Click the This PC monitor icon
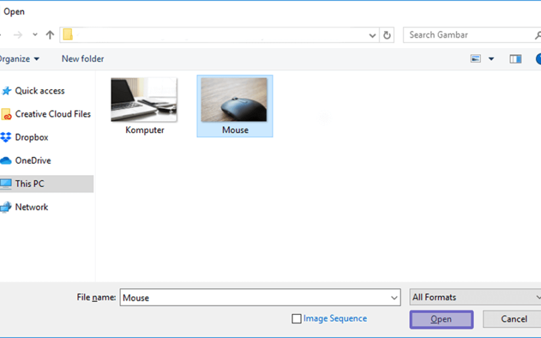 pyautogui.click(x=6, y=184)
